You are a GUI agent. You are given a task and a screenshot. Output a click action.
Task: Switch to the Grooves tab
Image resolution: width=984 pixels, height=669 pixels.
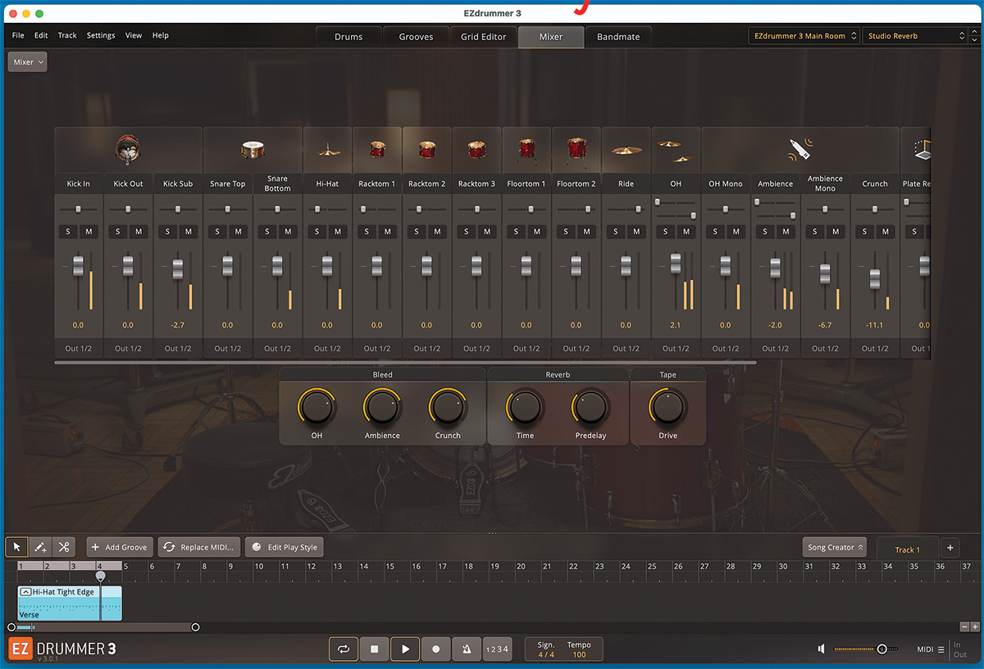(416, 36)
